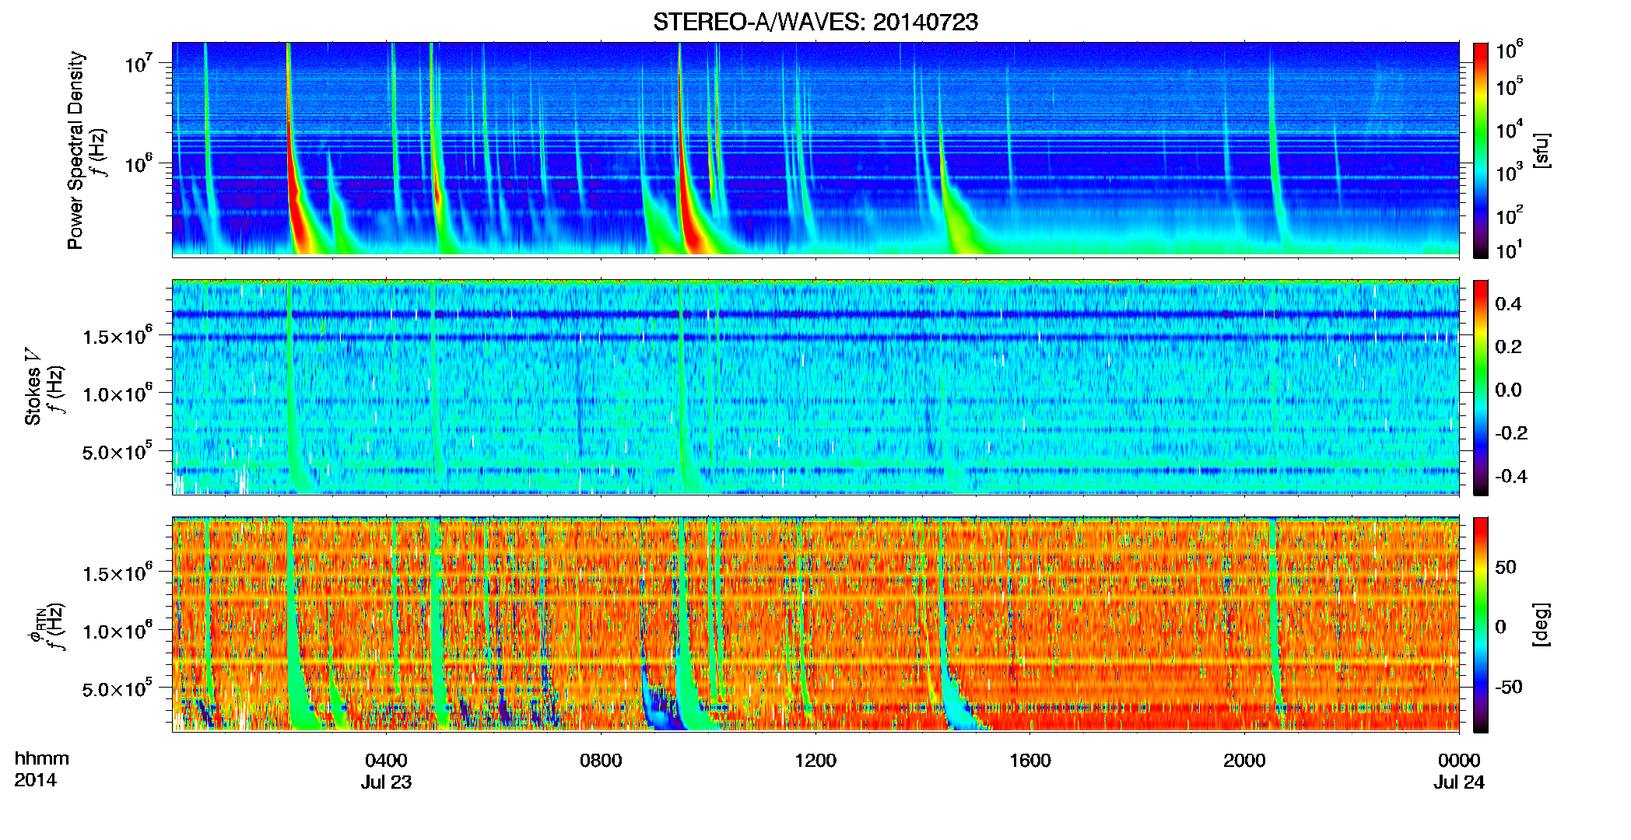
Task: Click the Power Spectral Density axis label
Action: tap(75, 150)
